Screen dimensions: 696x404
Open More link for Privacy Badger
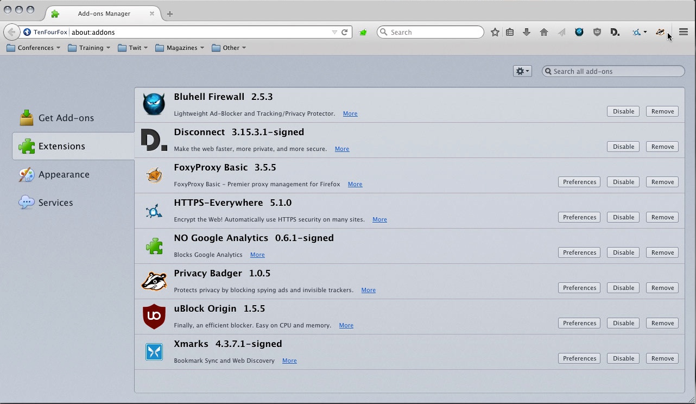[368, 290]
